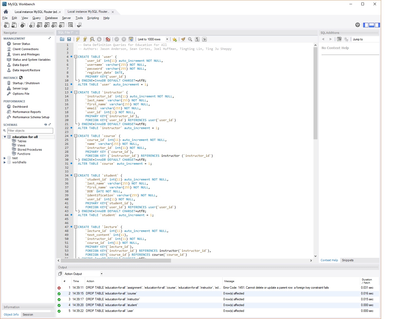The image size is (406, 319).
Task: Fold the CREATE TABLE course block
Action: click(76, 136)
